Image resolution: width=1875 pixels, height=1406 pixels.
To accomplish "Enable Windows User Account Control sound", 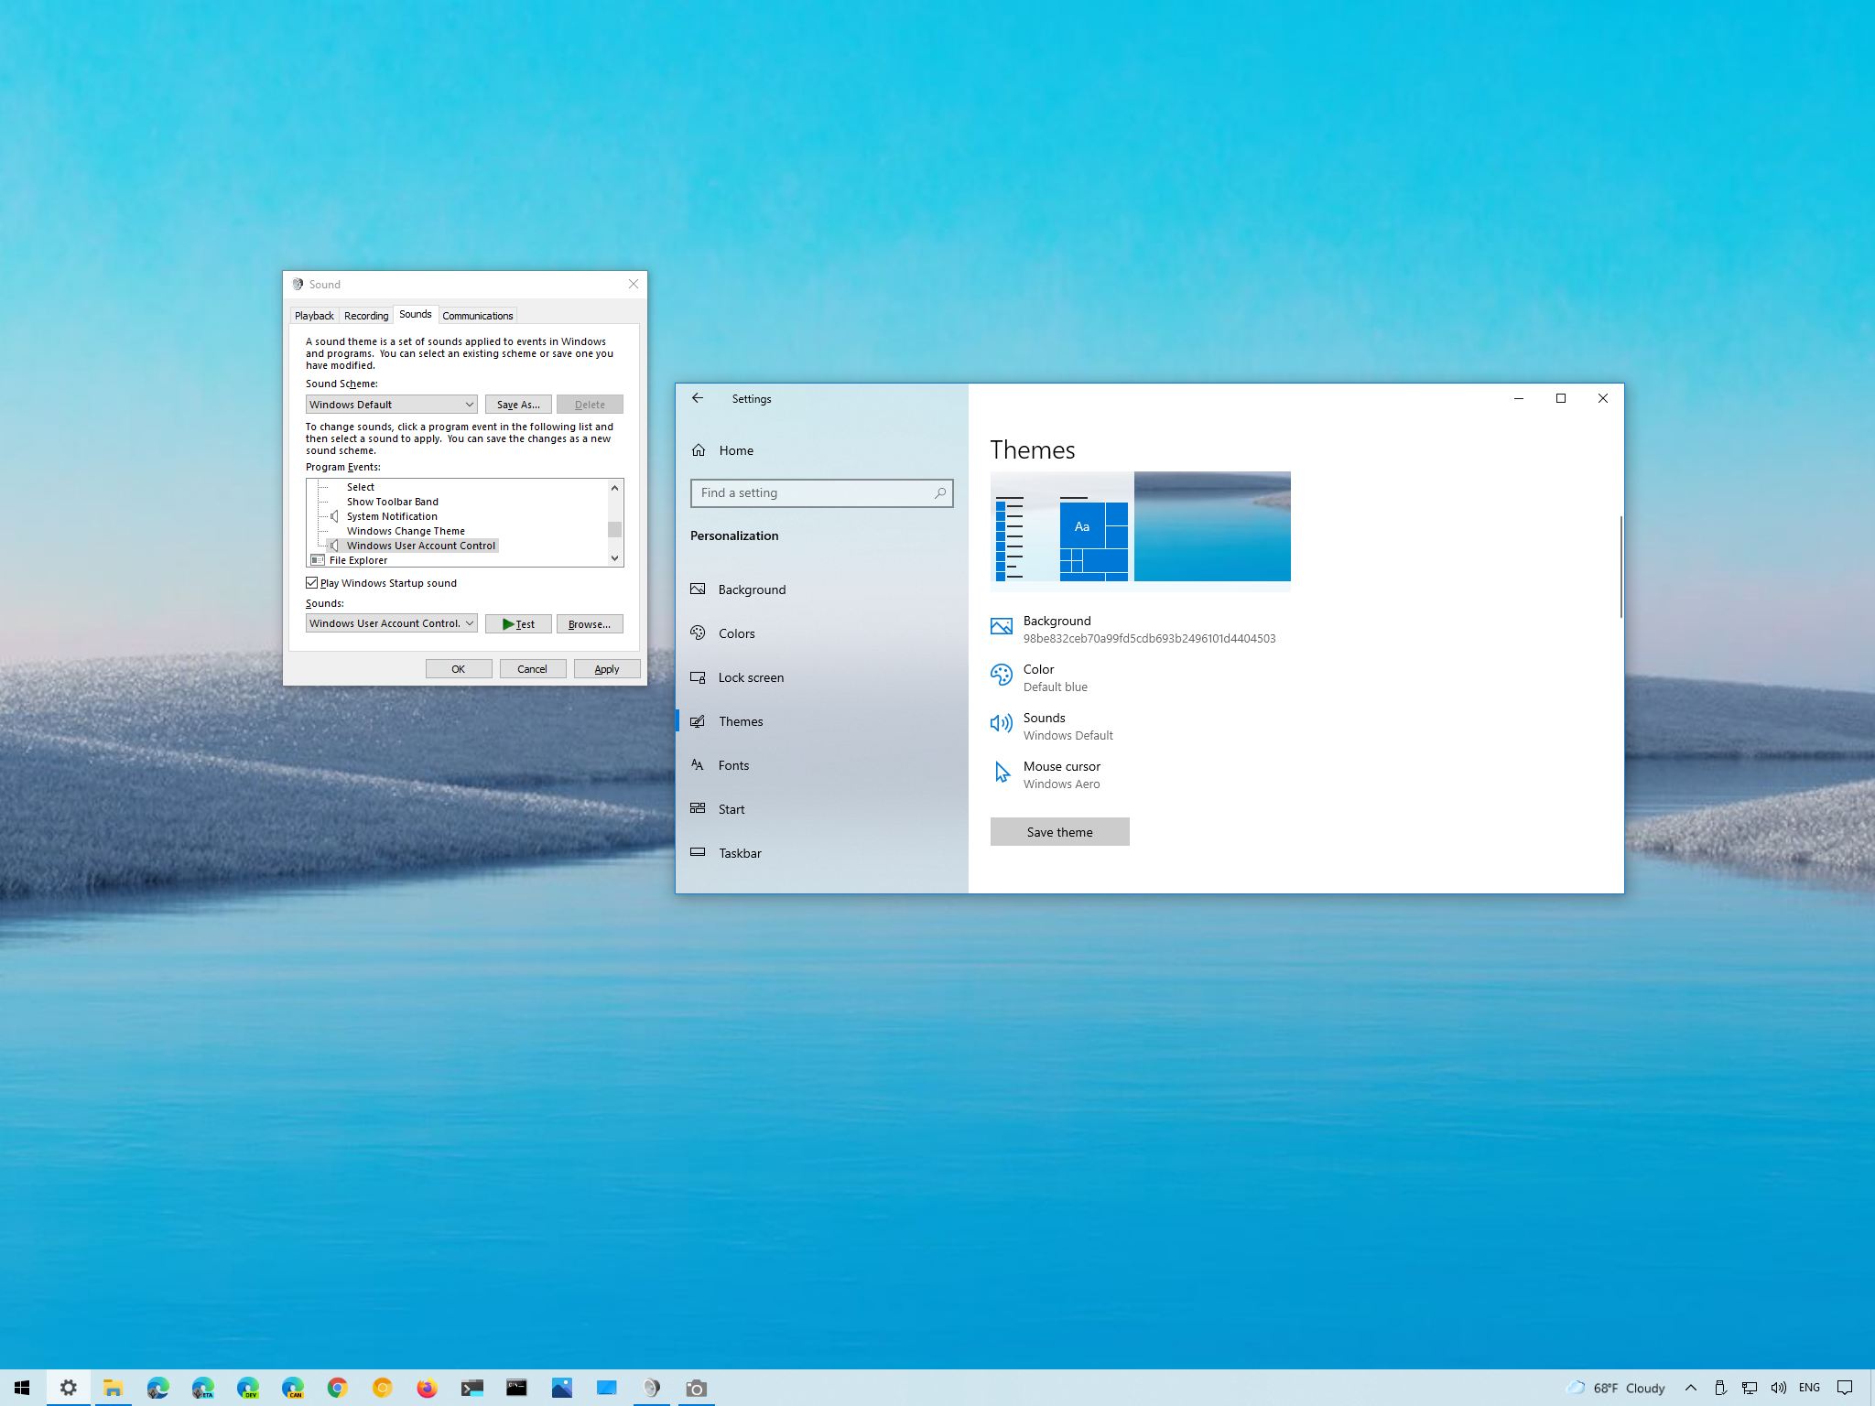I will [x=419, y=545].
